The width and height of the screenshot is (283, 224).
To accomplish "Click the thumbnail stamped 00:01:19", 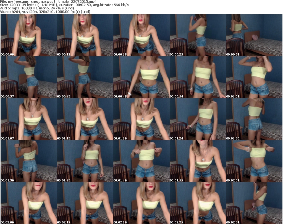I will coord(141,119).
